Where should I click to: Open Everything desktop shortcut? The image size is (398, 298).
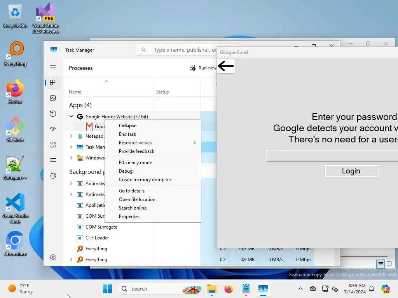tap(15, 54)
